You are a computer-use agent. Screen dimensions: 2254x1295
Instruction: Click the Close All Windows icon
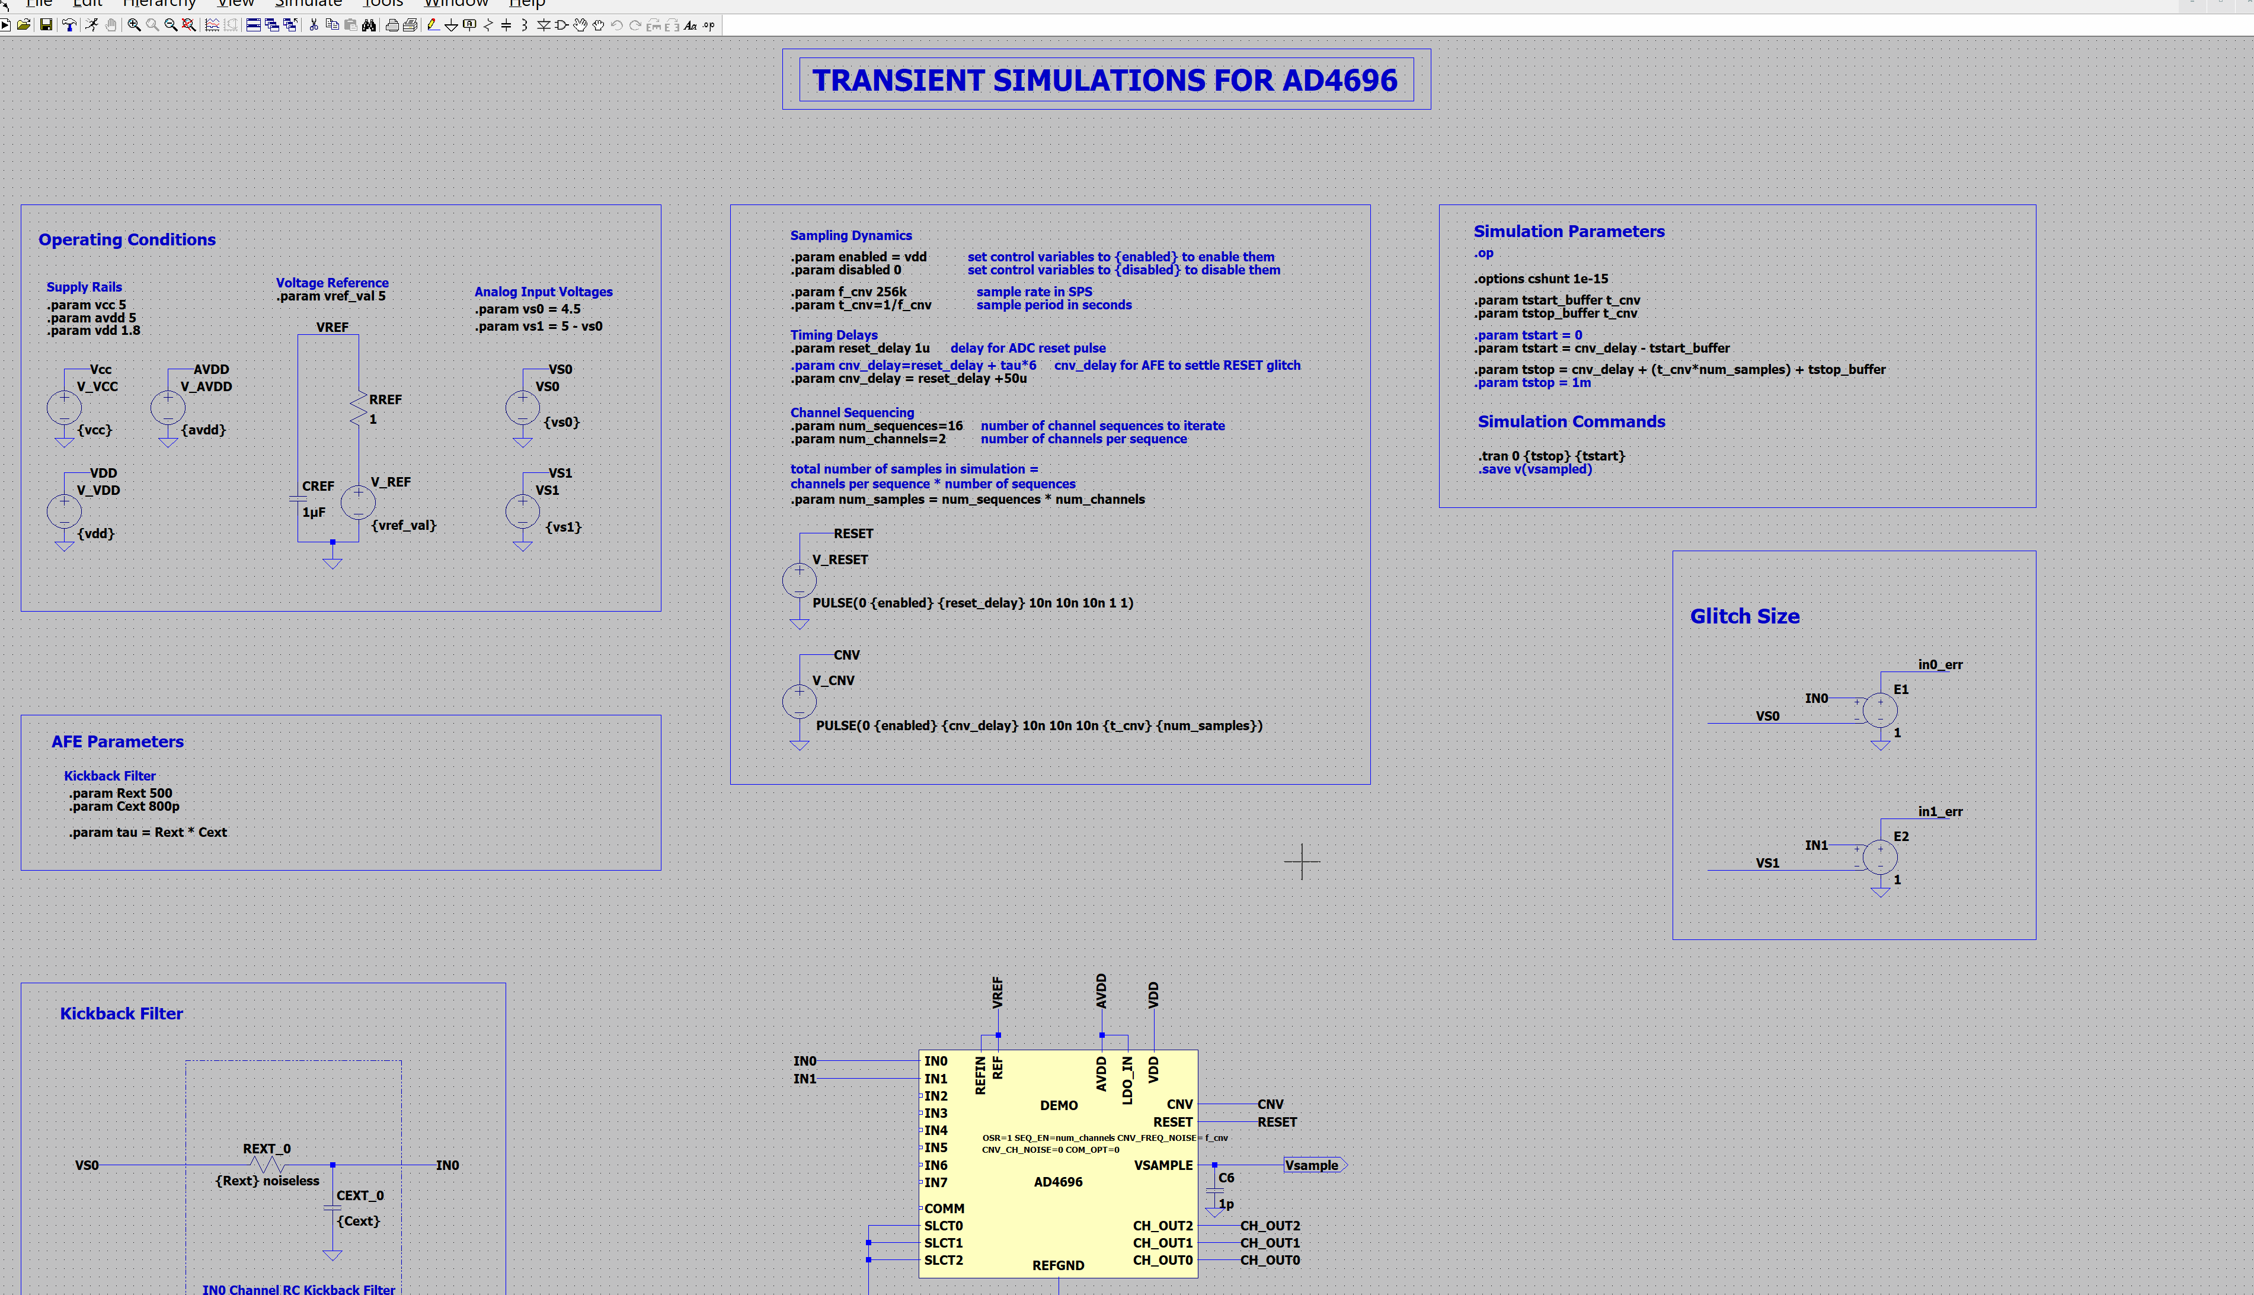coord(290,25)
